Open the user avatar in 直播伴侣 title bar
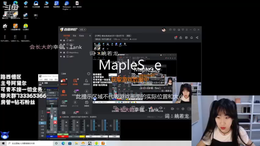 [164, 30]
